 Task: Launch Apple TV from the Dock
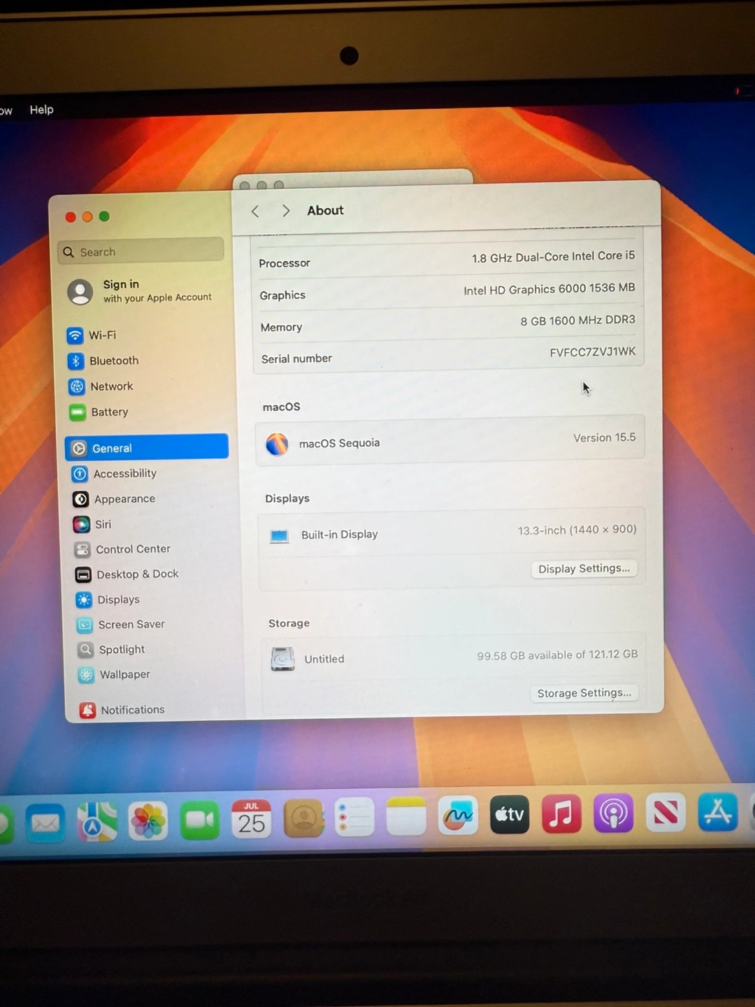[x=510, y=815]
